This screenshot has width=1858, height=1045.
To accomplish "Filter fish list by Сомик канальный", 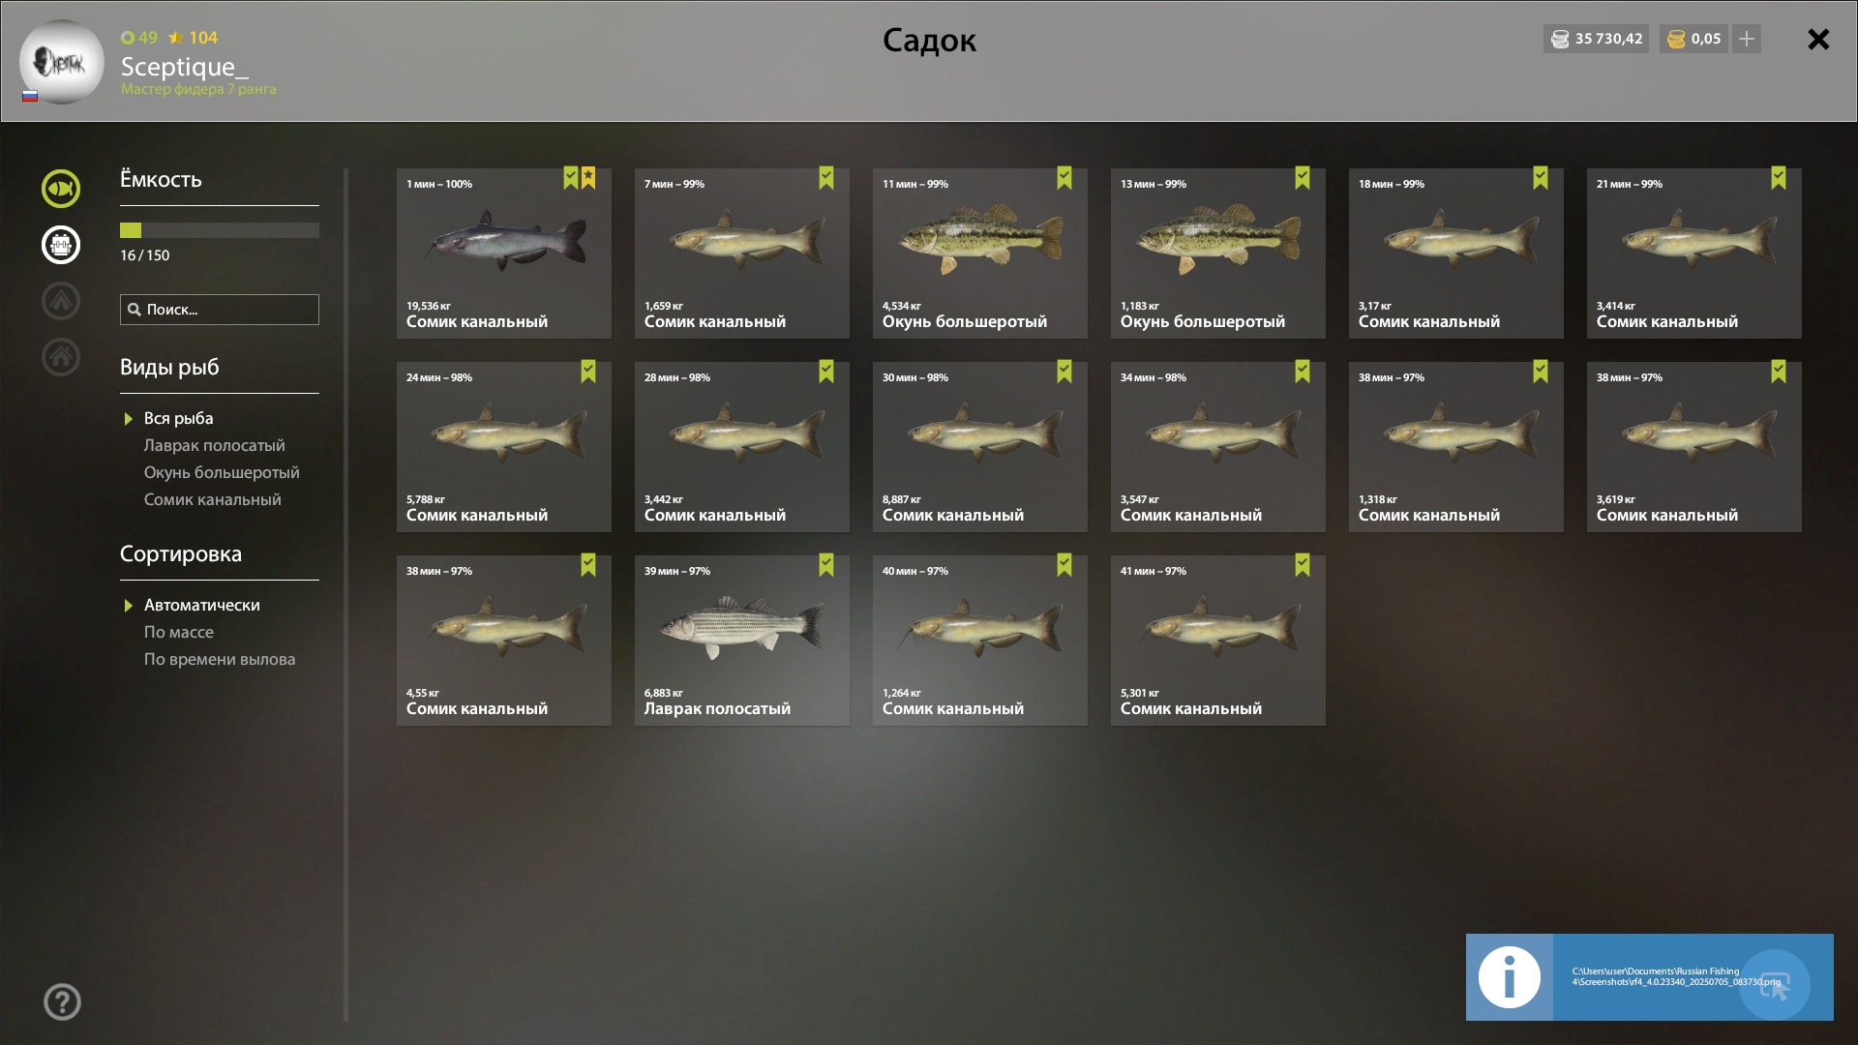I will (x=213, y=499).
